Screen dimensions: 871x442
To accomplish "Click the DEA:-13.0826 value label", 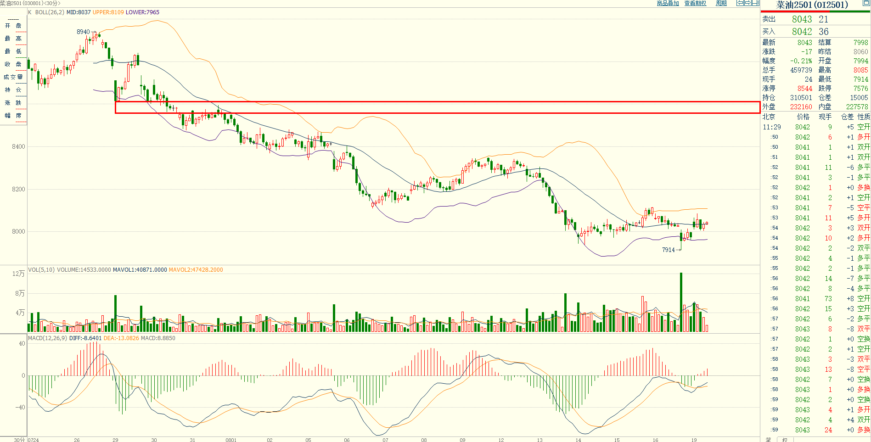I will click(x=121, y=338).
